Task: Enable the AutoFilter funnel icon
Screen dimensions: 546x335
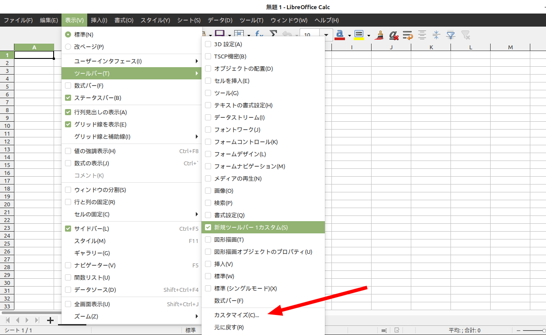Action: pyautogui.click(x=450, y=34)
